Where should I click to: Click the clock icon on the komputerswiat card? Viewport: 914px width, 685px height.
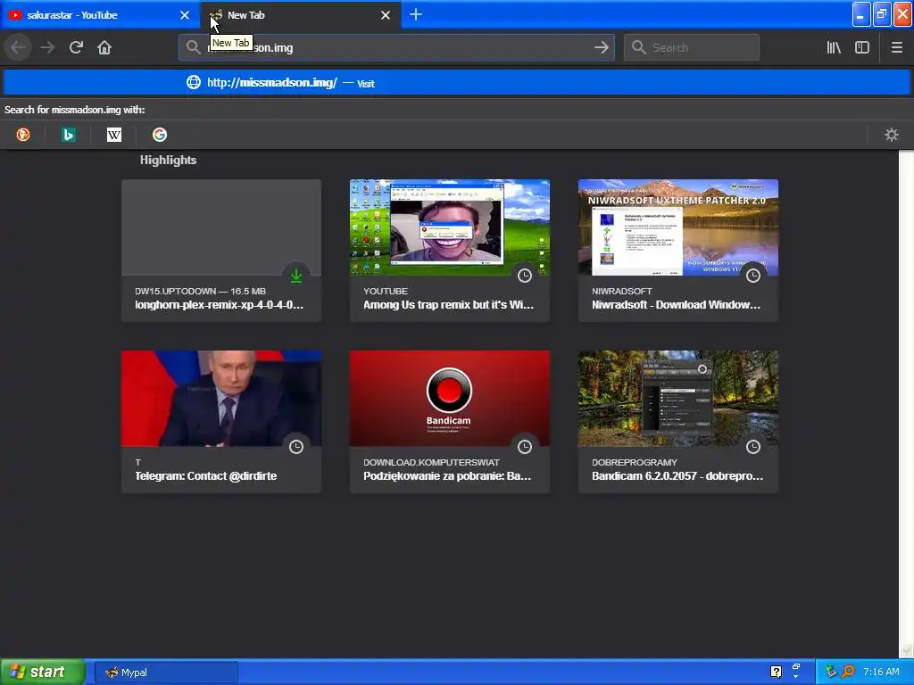525,447
